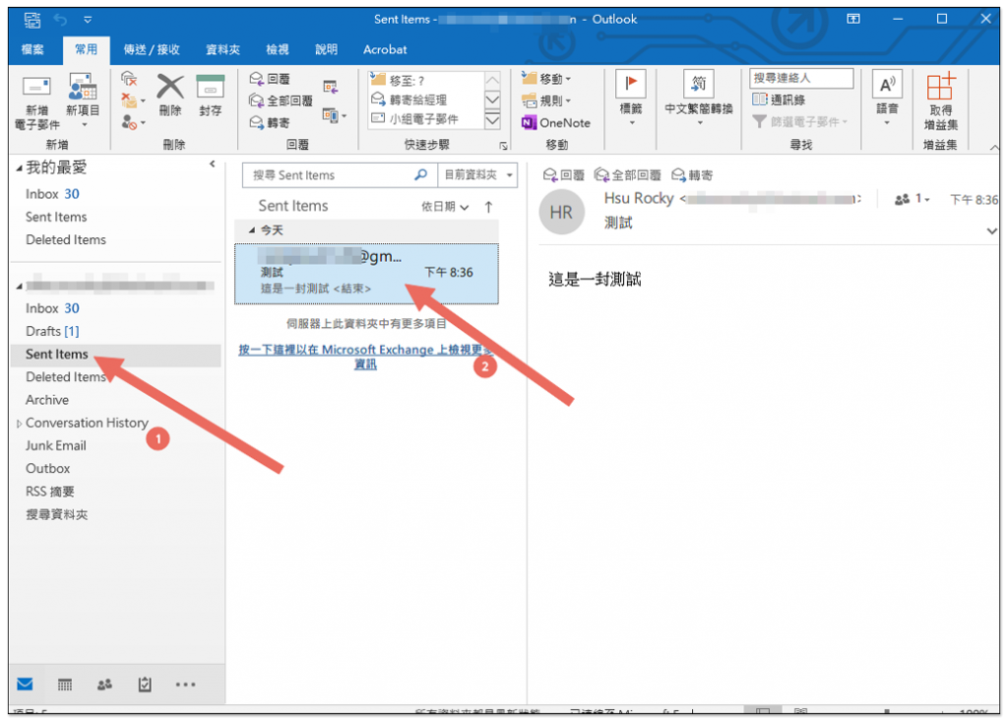The width and height of the screenshot is (1008, 722).
Task: Forward using ribbon 轉寄 button
Action: coord(270,122)
